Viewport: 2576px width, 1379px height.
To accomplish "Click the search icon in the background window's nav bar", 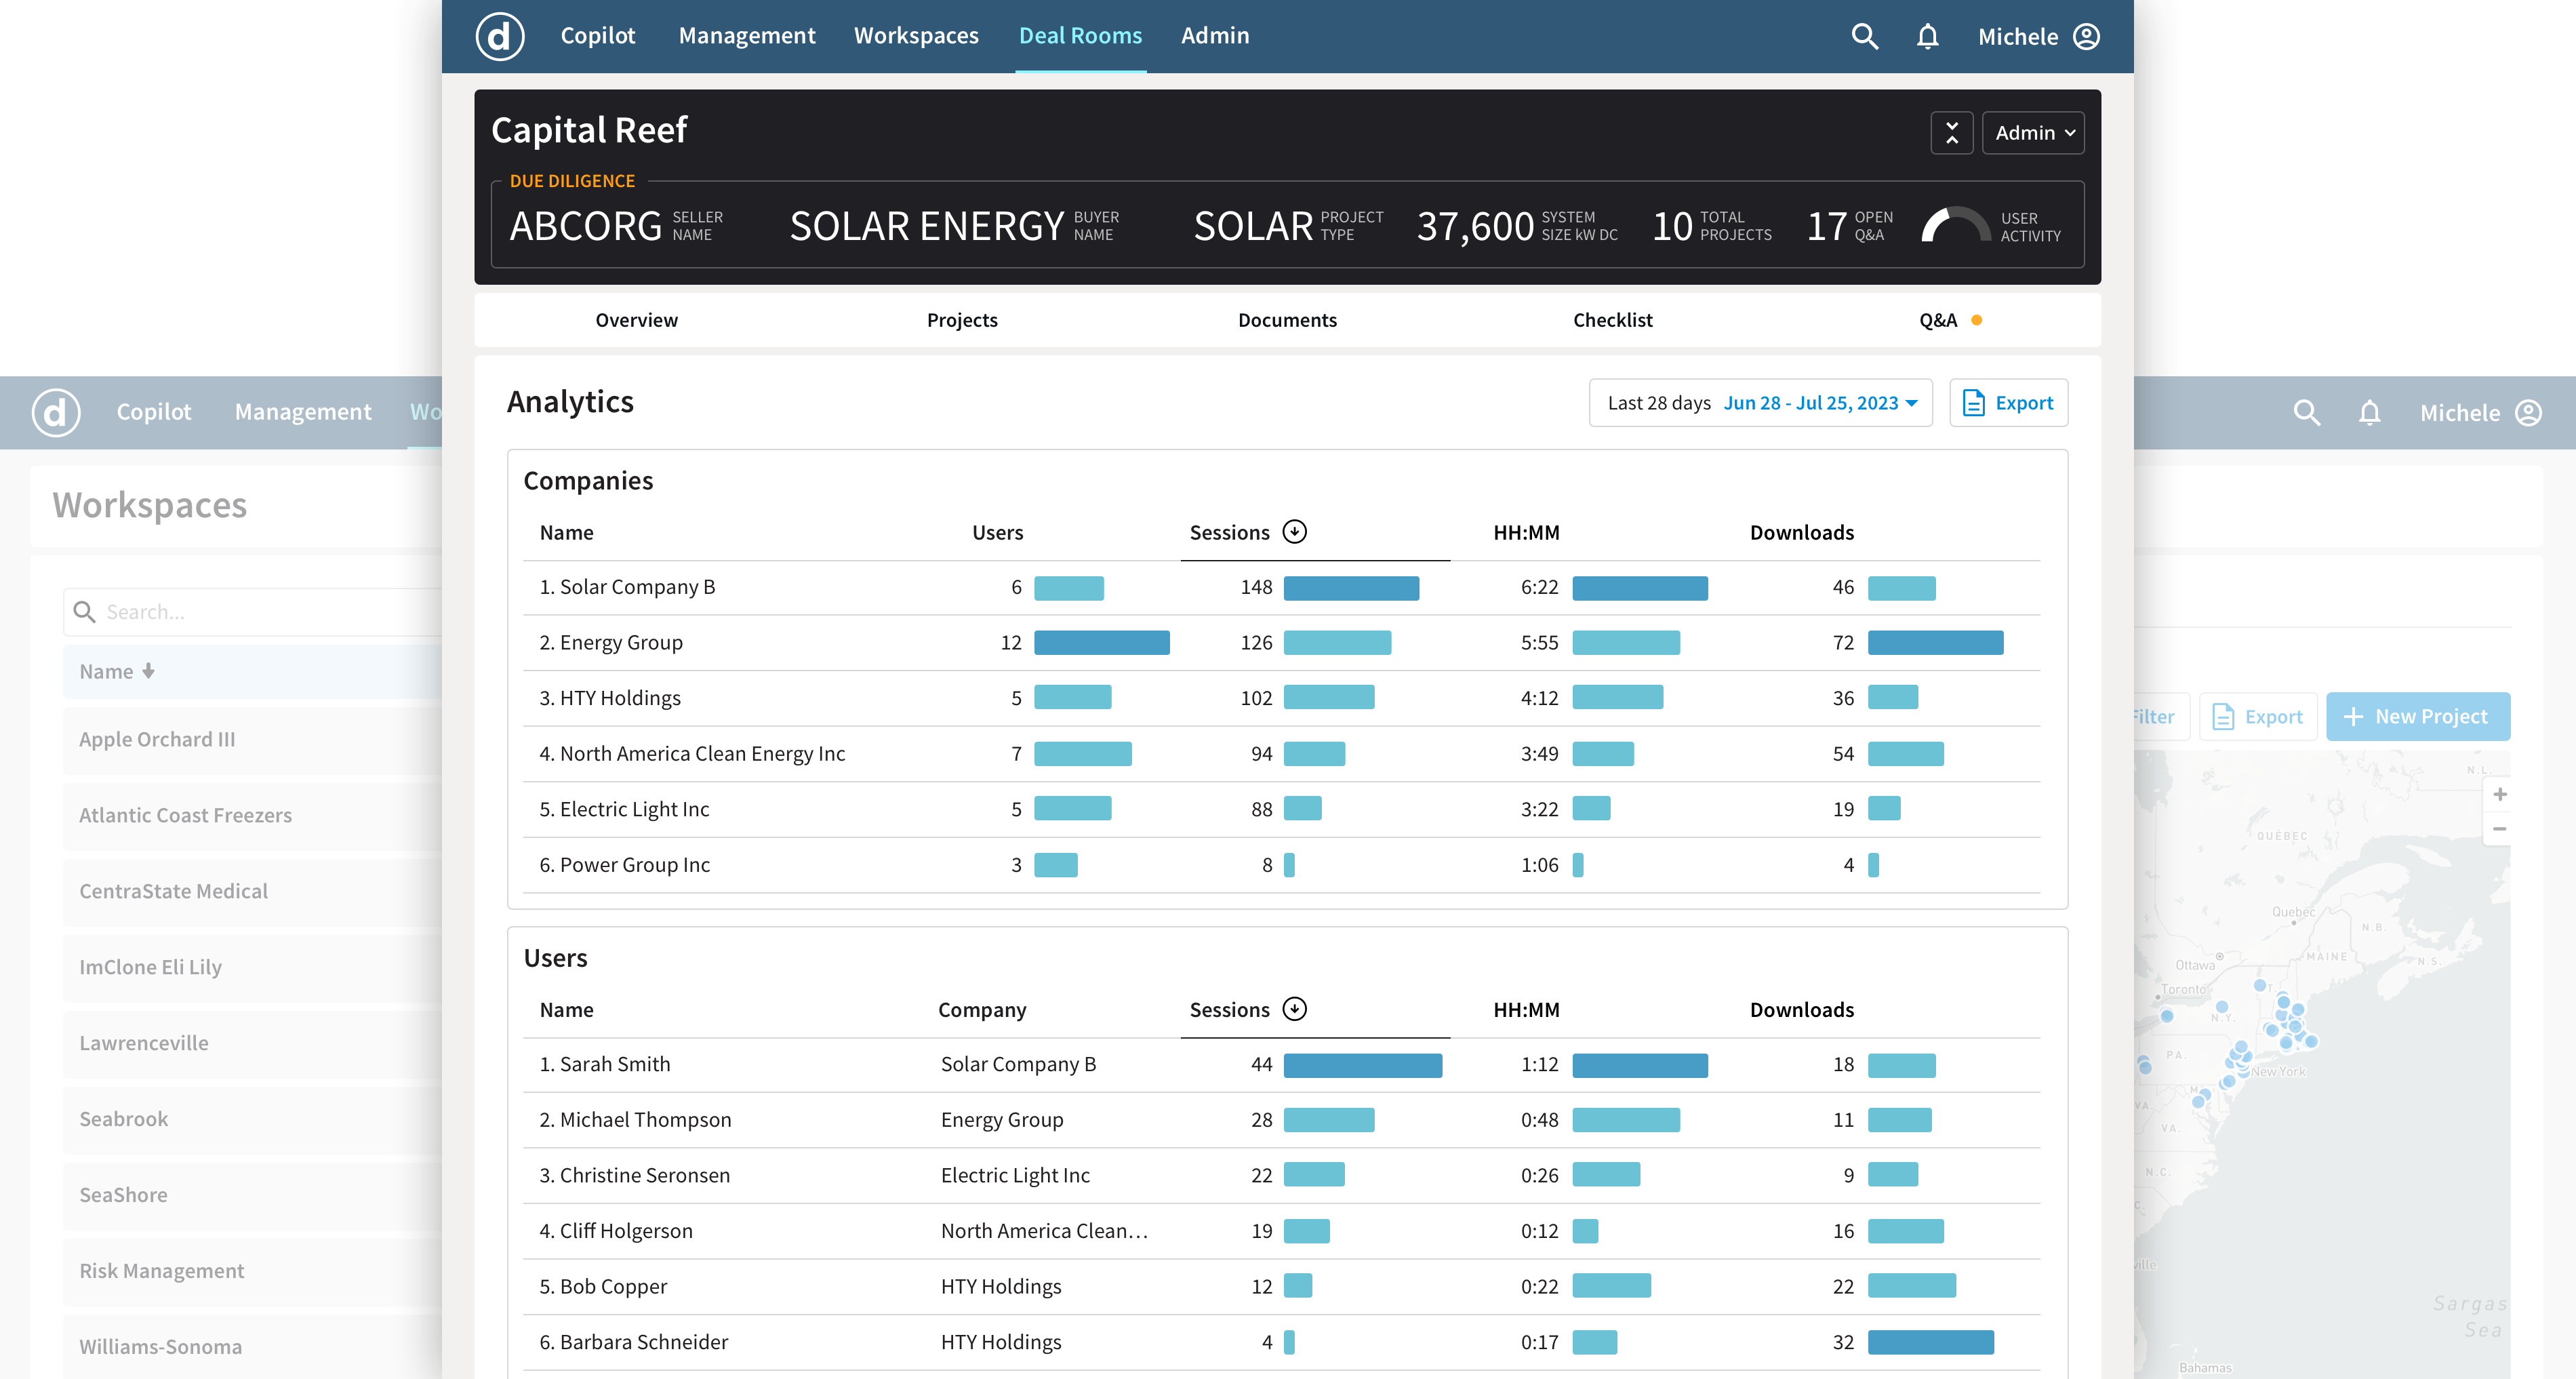I will (2306, 413).
